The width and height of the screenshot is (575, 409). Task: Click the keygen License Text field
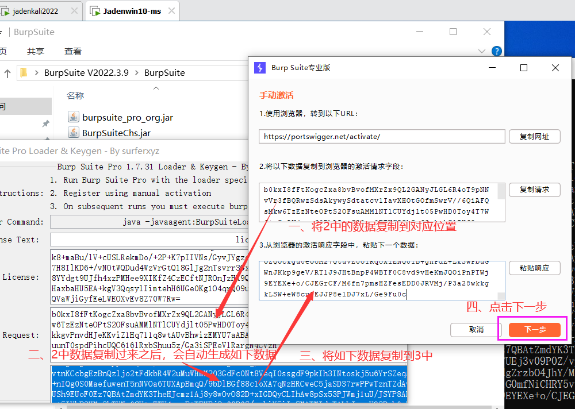[x=149, y=240]
